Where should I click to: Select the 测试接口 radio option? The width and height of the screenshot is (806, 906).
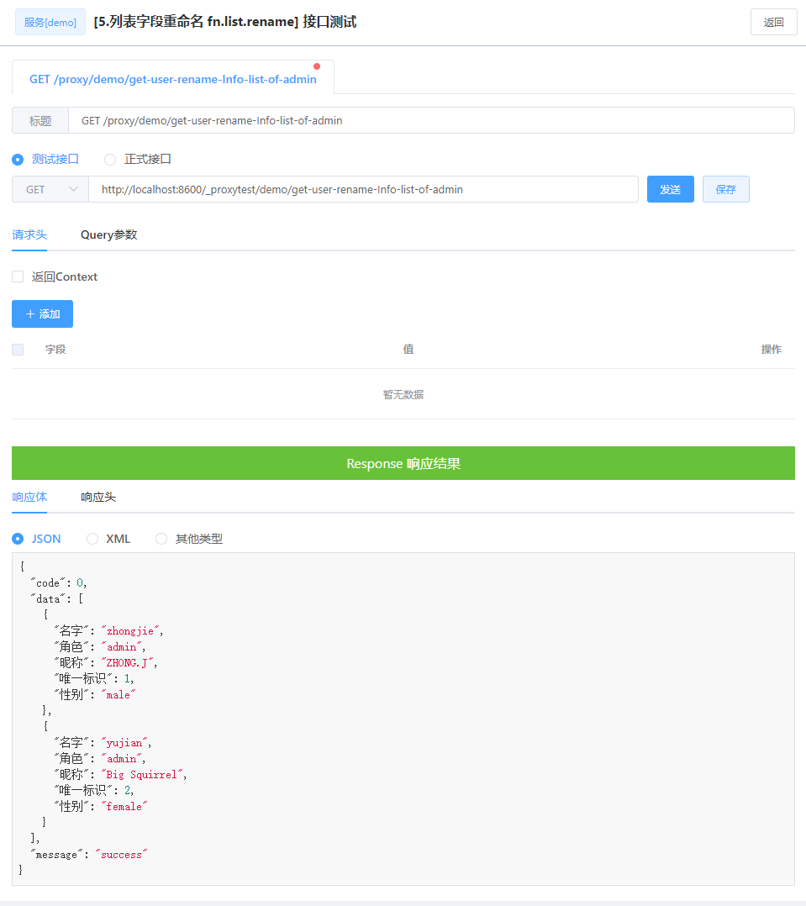point(18,159)
